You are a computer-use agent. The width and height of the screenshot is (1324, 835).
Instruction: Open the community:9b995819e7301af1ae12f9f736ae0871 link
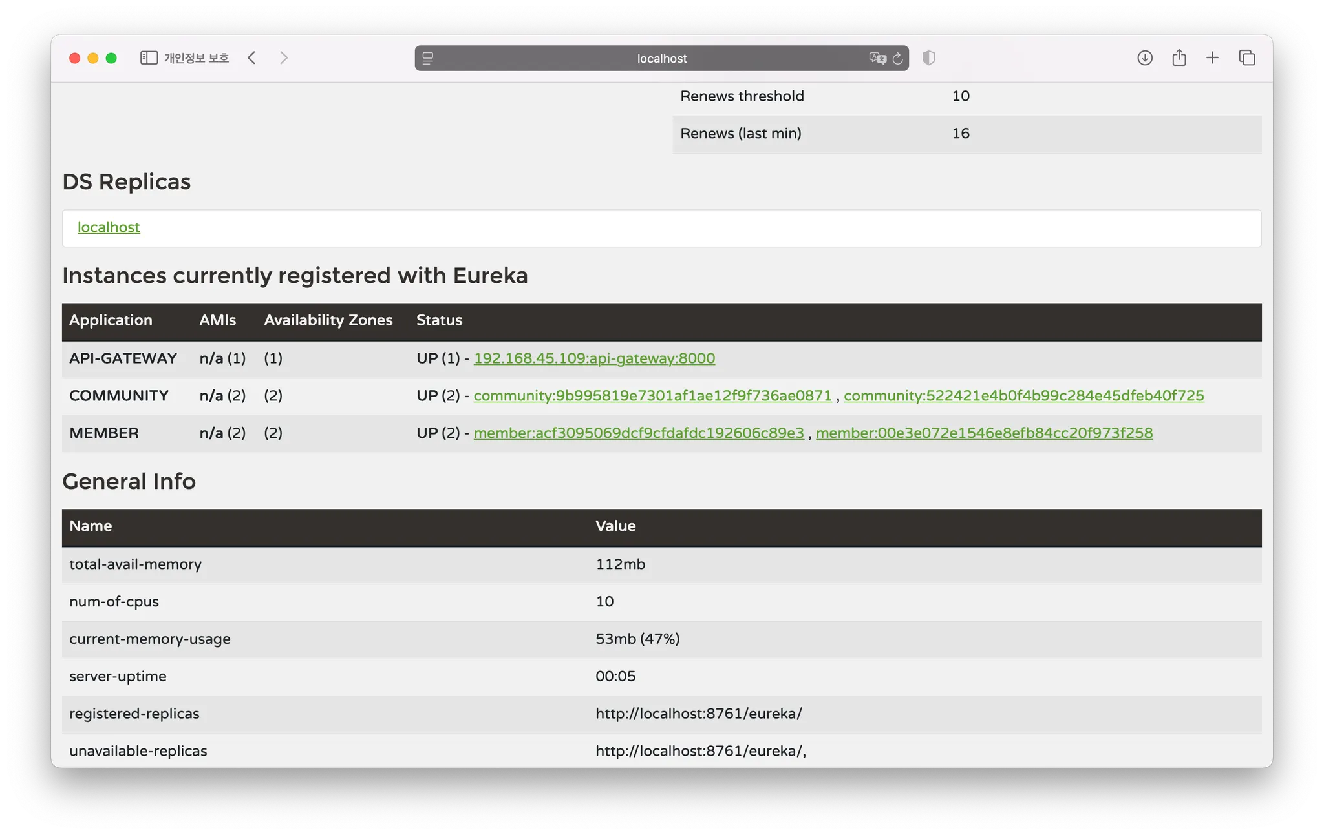coord(653,396)
